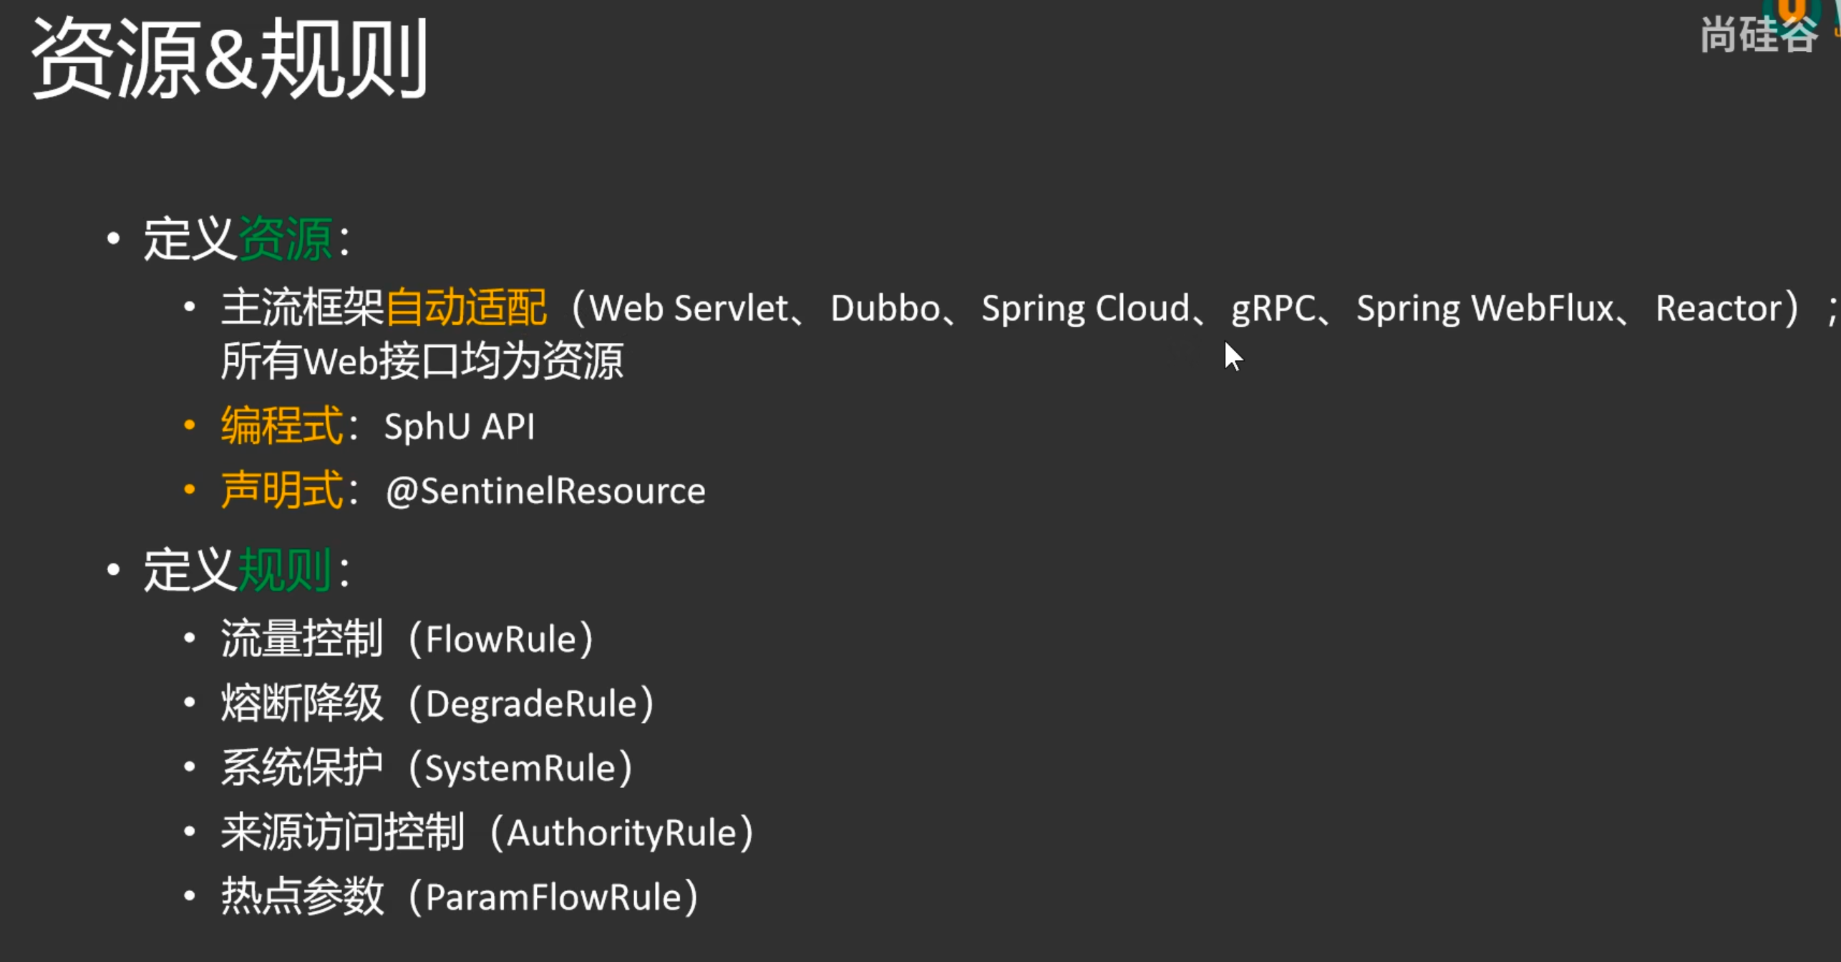This screenshot has height=962, width=1841.
Task: Click the 尚硅谷 watermark logo
Action: point(1758,34)
